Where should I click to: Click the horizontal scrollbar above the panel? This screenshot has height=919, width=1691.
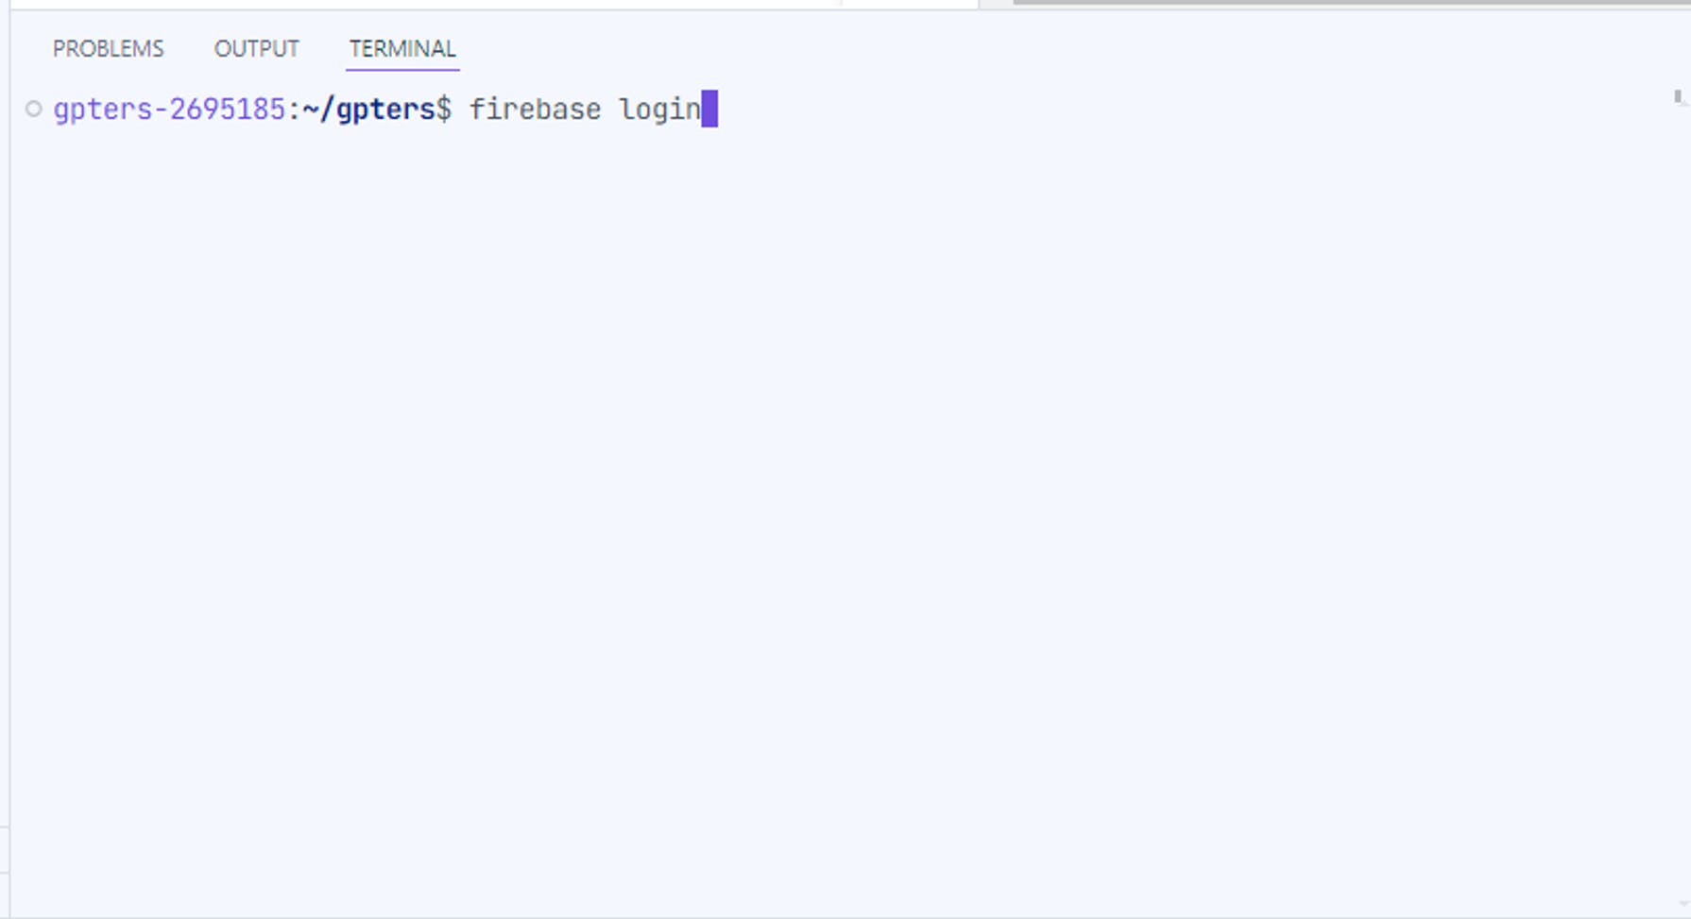(1351, 3)
